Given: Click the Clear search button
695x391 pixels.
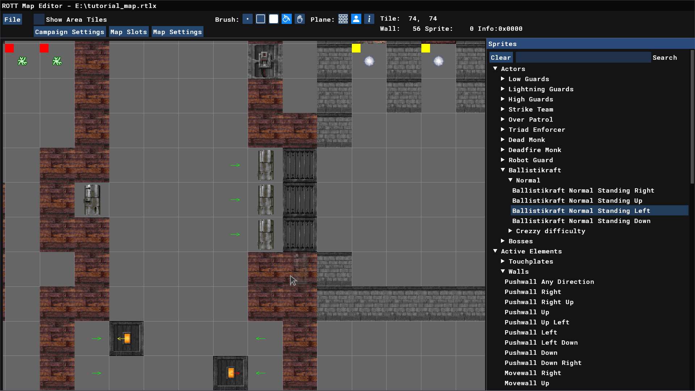Looking at the screenshot, I should click(x=501, y=58).
